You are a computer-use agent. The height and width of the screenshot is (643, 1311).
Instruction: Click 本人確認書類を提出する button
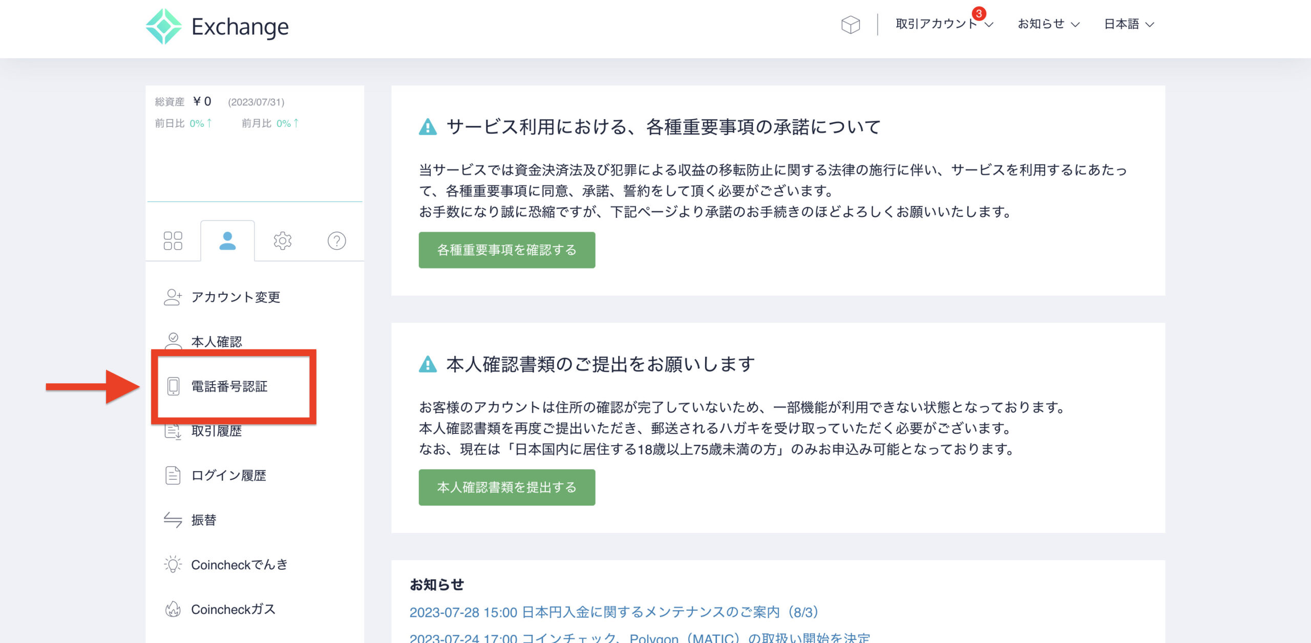coord(506,487)
